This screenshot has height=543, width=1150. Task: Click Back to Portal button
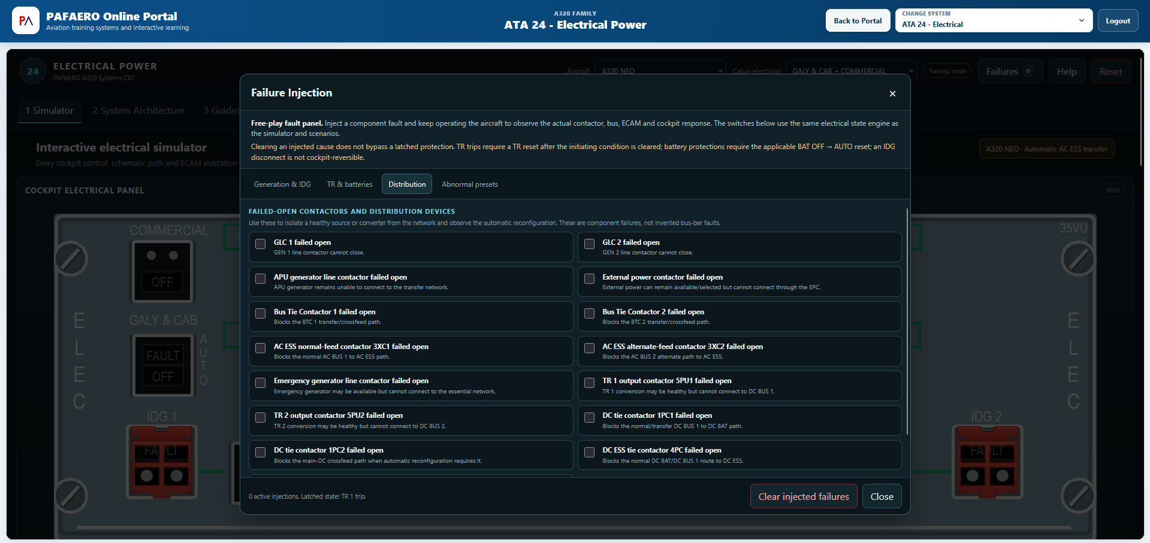point(858,20)
